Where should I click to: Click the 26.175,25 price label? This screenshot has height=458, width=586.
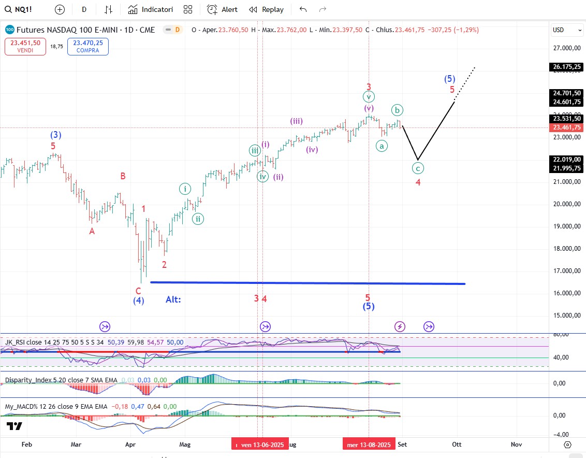(567, 67)
